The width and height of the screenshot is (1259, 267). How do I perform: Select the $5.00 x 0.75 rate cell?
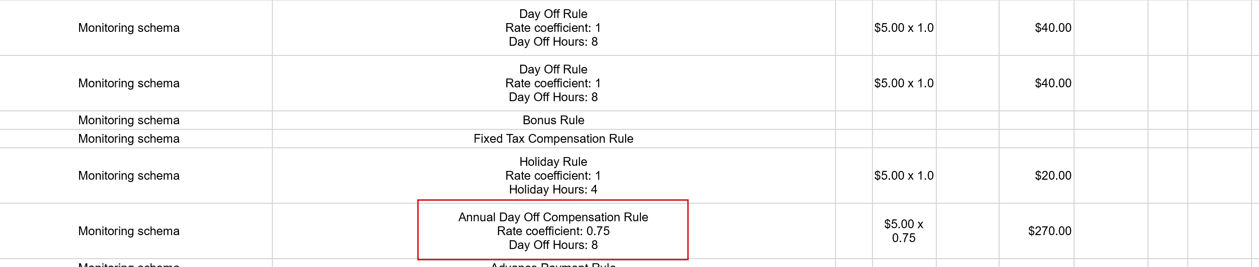[x=903, y=231]
